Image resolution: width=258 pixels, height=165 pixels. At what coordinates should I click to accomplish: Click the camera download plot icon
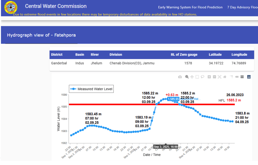[180, 77]
